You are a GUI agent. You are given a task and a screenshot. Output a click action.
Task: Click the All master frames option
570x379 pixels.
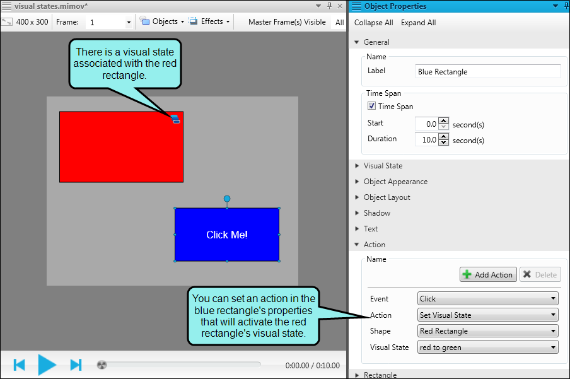[339, 22]
